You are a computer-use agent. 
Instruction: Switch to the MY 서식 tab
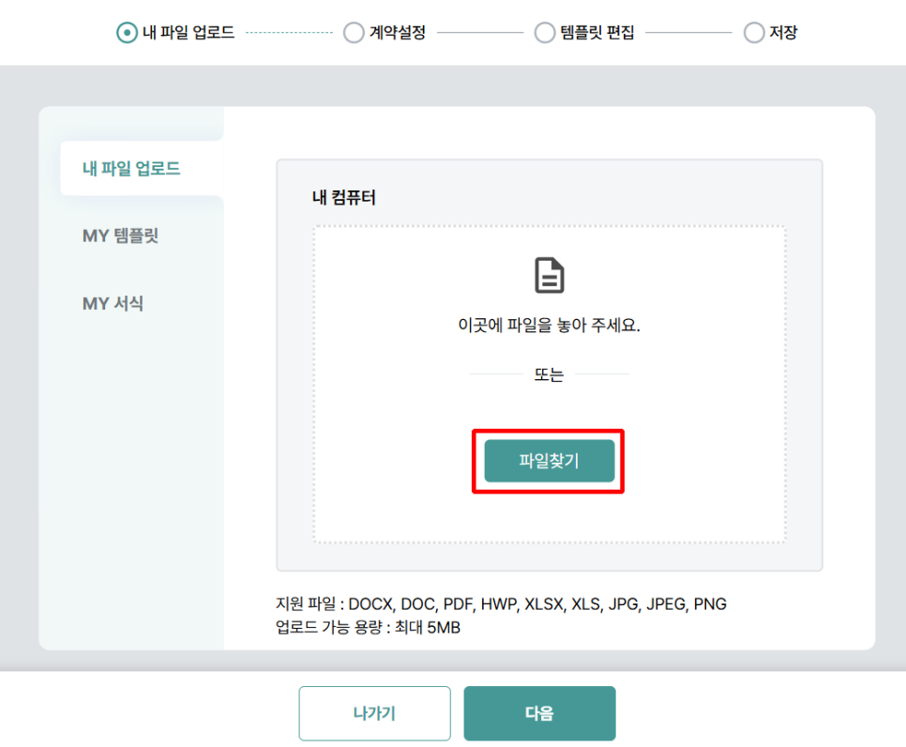(x=113, y=303)
